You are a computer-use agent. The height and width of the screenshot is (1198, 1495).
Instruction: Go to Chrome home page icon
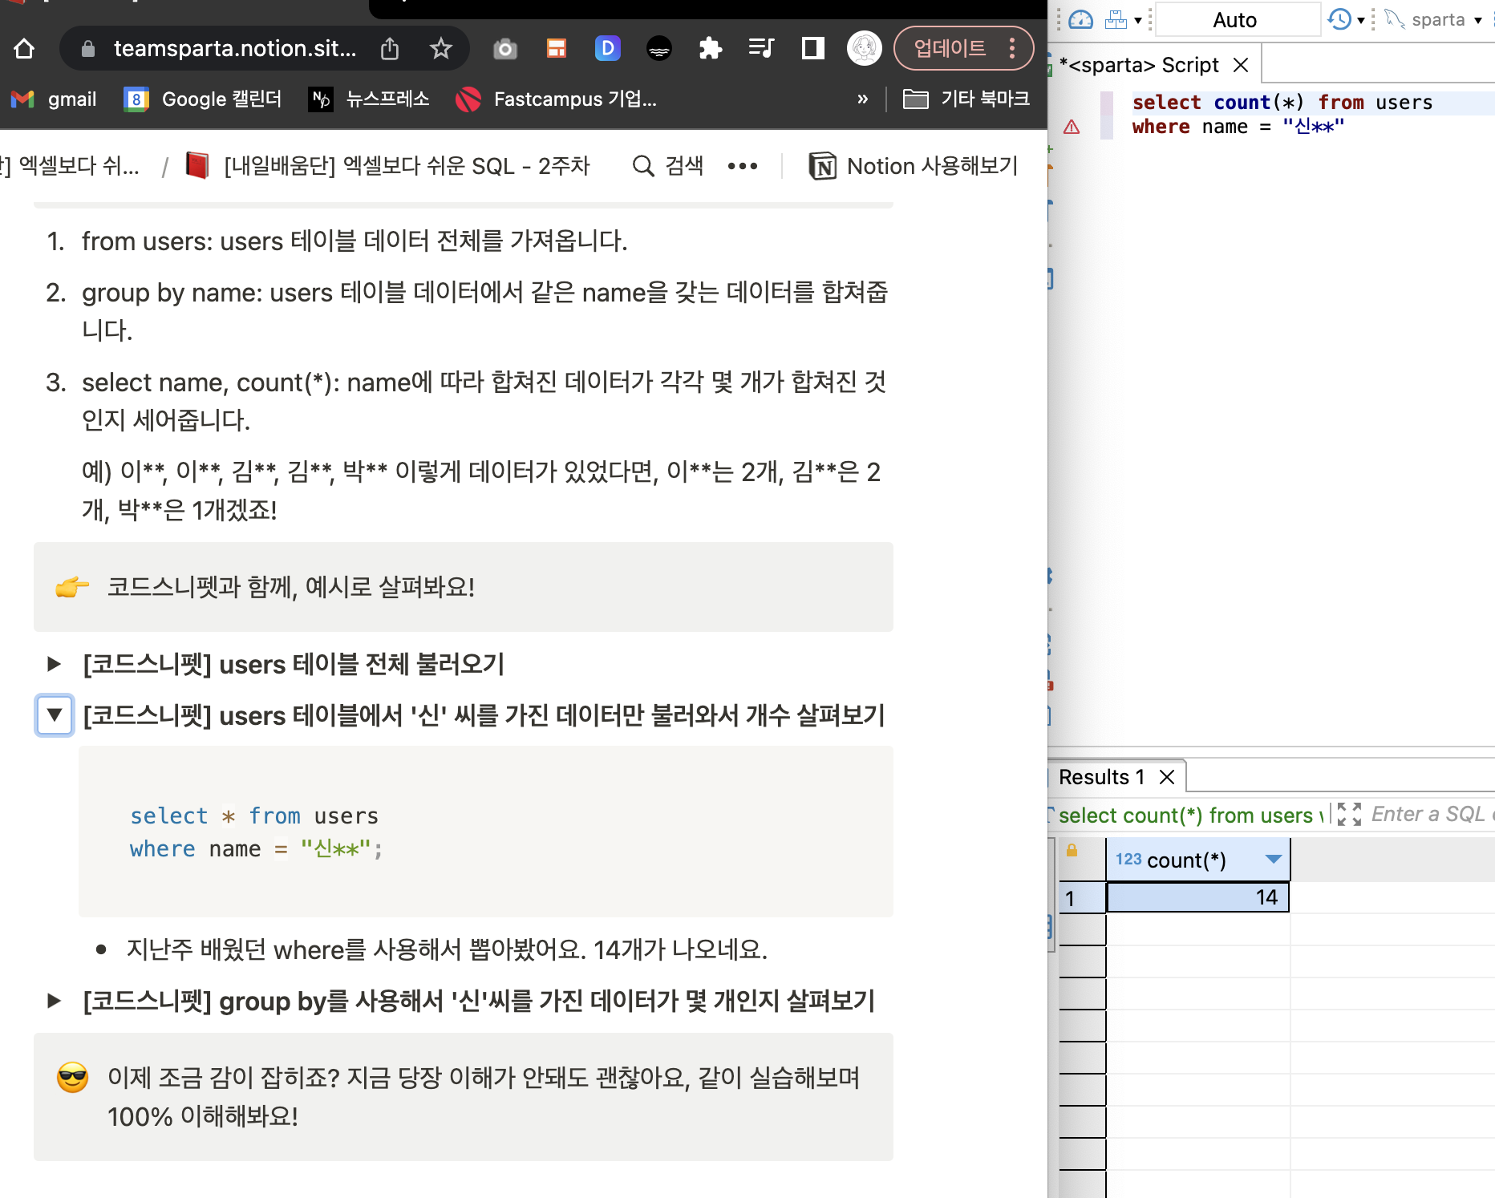pyautogui.click(x=24, y=49)
